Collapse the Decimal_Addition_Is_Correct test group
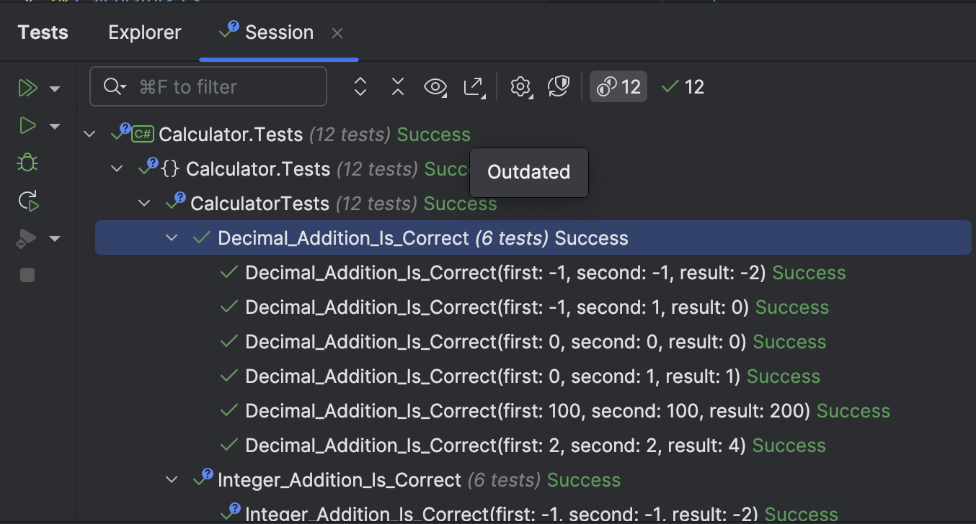Image resolution: width=976 pixels, height=524 pixels. coord(172,238)
